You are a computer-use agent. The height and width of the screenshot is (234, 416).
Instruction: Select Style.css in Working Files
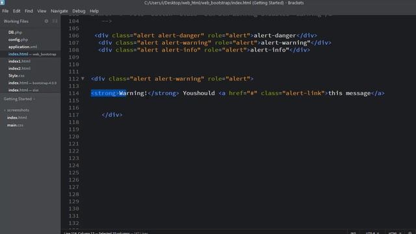(16, 75)
